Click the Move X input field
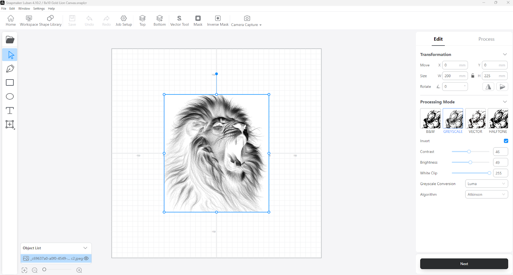The width and height of the screenshot is (513, 275). [x=455, y=65]
